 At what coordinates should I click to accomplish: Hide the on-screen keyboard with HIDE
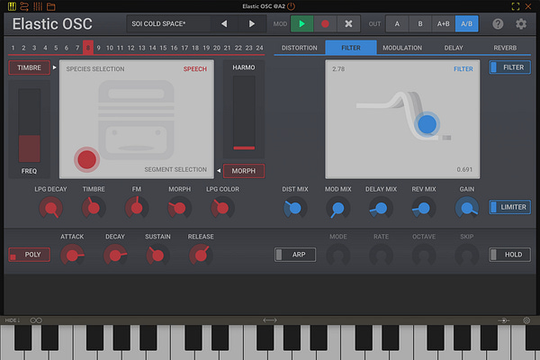[x=12, y=320]
